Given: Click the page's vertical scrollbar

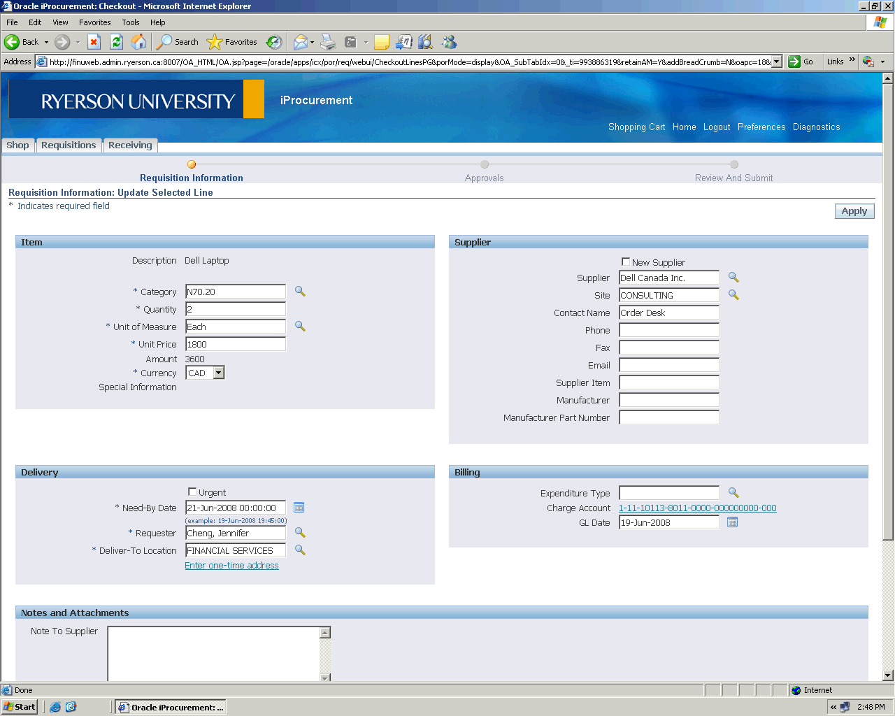Looking at the screenshot, I should [888, 350].
